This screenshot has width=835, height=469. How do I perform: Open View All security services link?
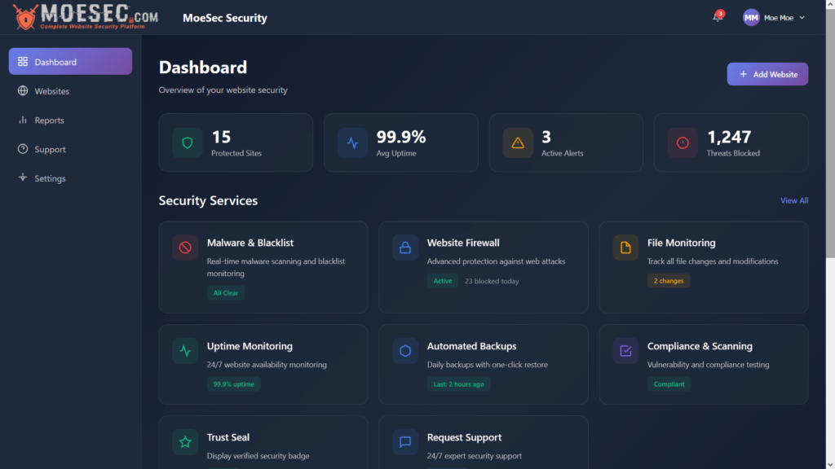pos(793,200)
